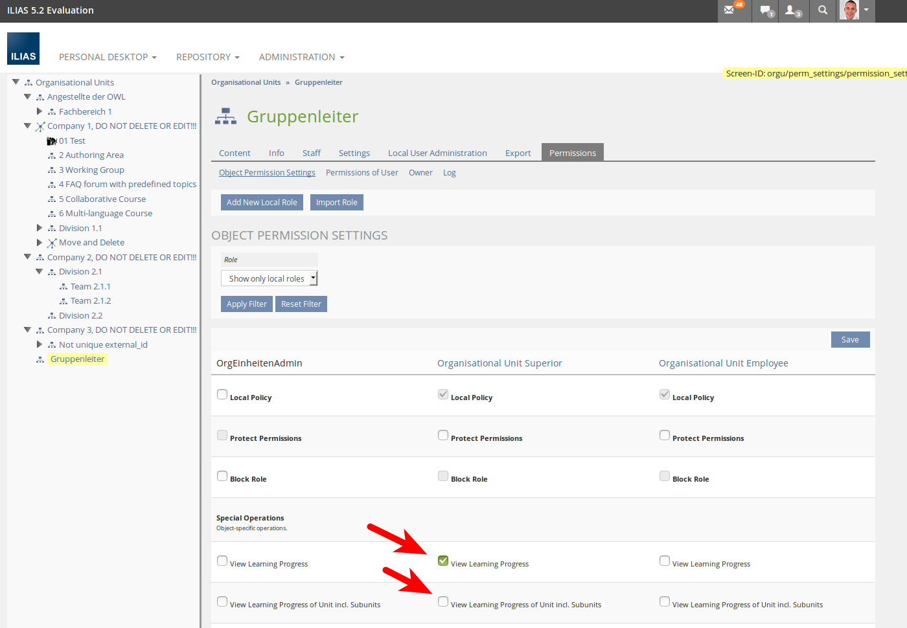Open the chat conversations icon
The image size is (907, 628).
(x=766, y=10)
